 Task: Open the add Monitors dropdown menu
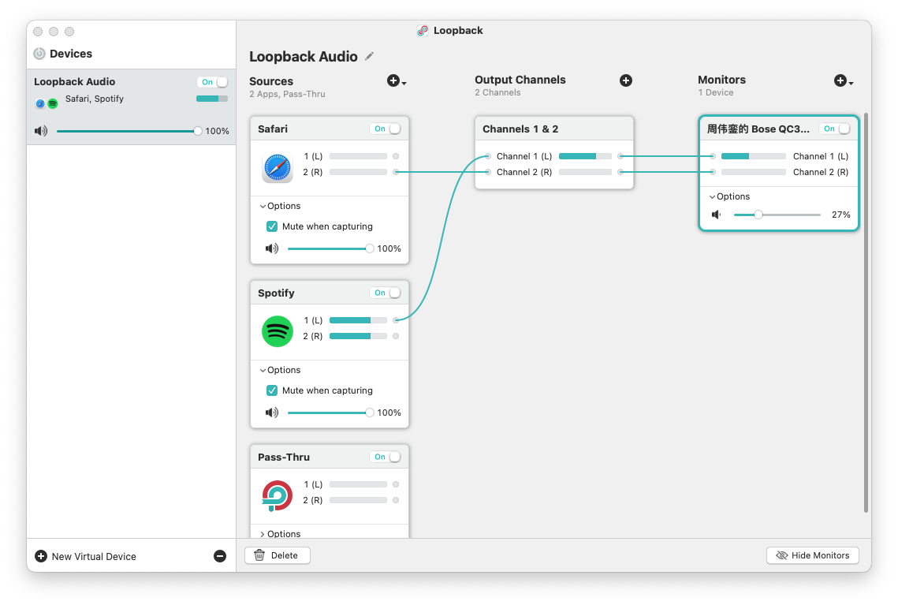click(x=844, y=81)
